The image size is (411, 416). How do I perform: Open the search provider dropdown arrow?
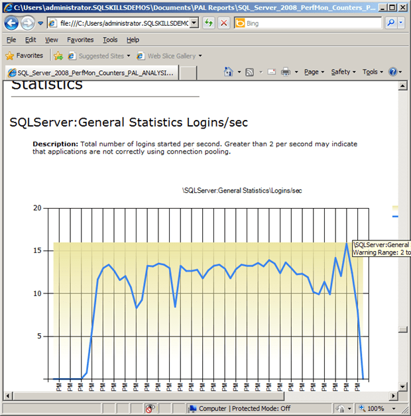click(401, 23)
